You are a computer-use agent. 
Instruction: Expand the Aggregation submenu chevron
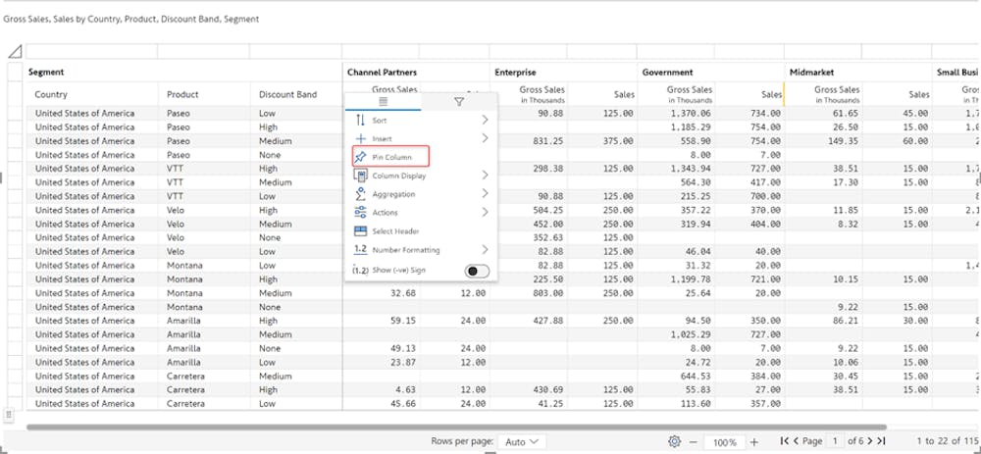pos(485,194)
